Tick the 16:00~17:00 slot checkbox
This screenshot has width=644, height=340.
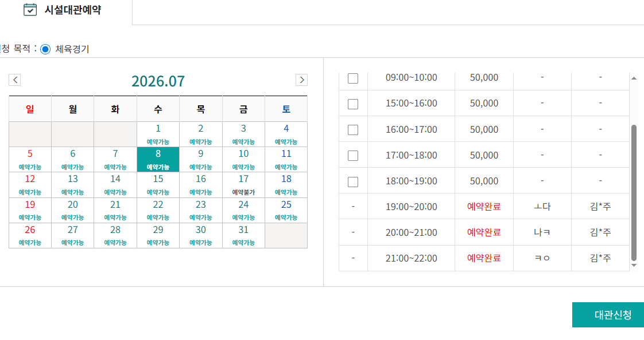(353, 130)
